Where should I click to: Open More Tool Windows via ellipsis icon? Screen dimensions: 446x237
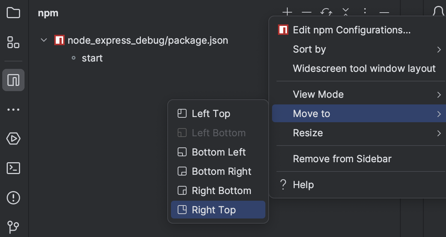coord(13,109)
